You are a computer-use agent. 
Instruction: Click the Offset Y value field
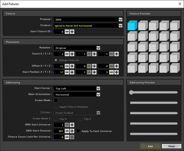81,66
